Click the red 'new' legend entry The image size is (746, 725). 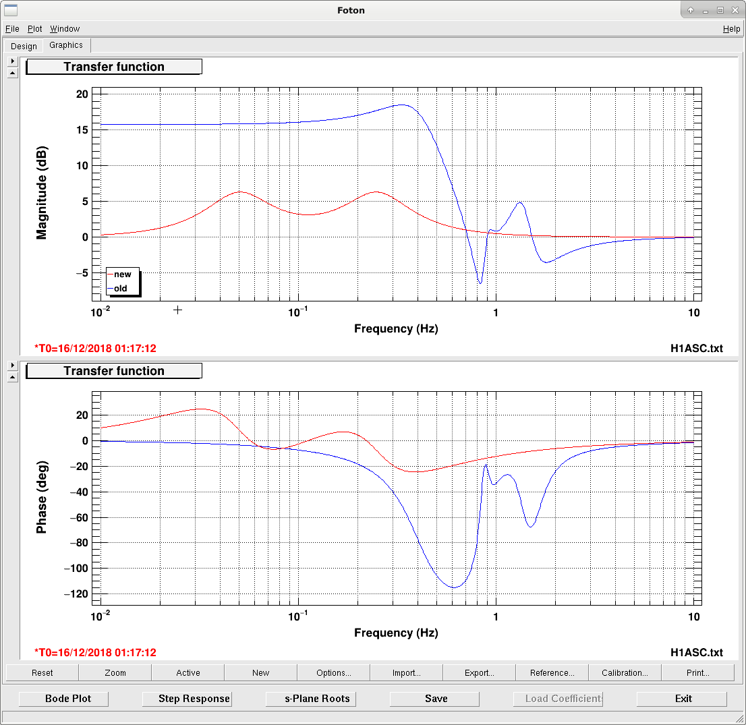pos(122,274)
